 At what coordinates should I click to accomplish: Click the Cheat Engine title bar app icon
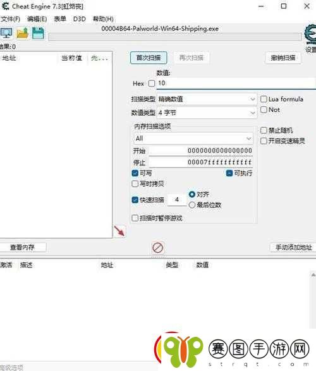pyautogui.click(x=5, y=6)
